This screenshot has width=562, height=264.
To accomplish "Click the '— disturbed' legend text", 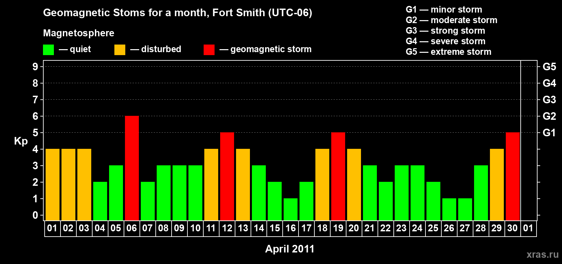I will [x=156, y=49].
